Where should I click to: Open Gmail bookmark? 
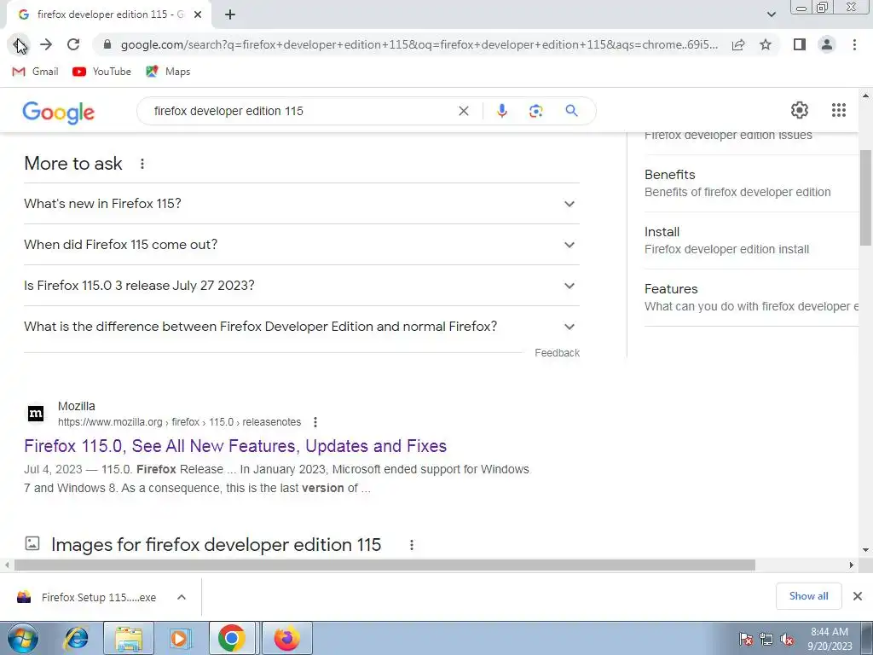[x=35, y=72]
